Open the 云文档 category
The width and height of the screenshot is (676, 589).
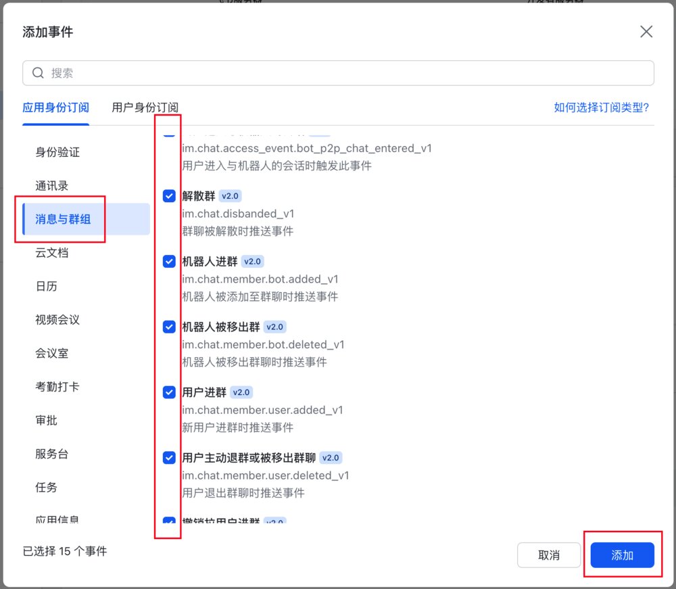click(x=52, y=253)
